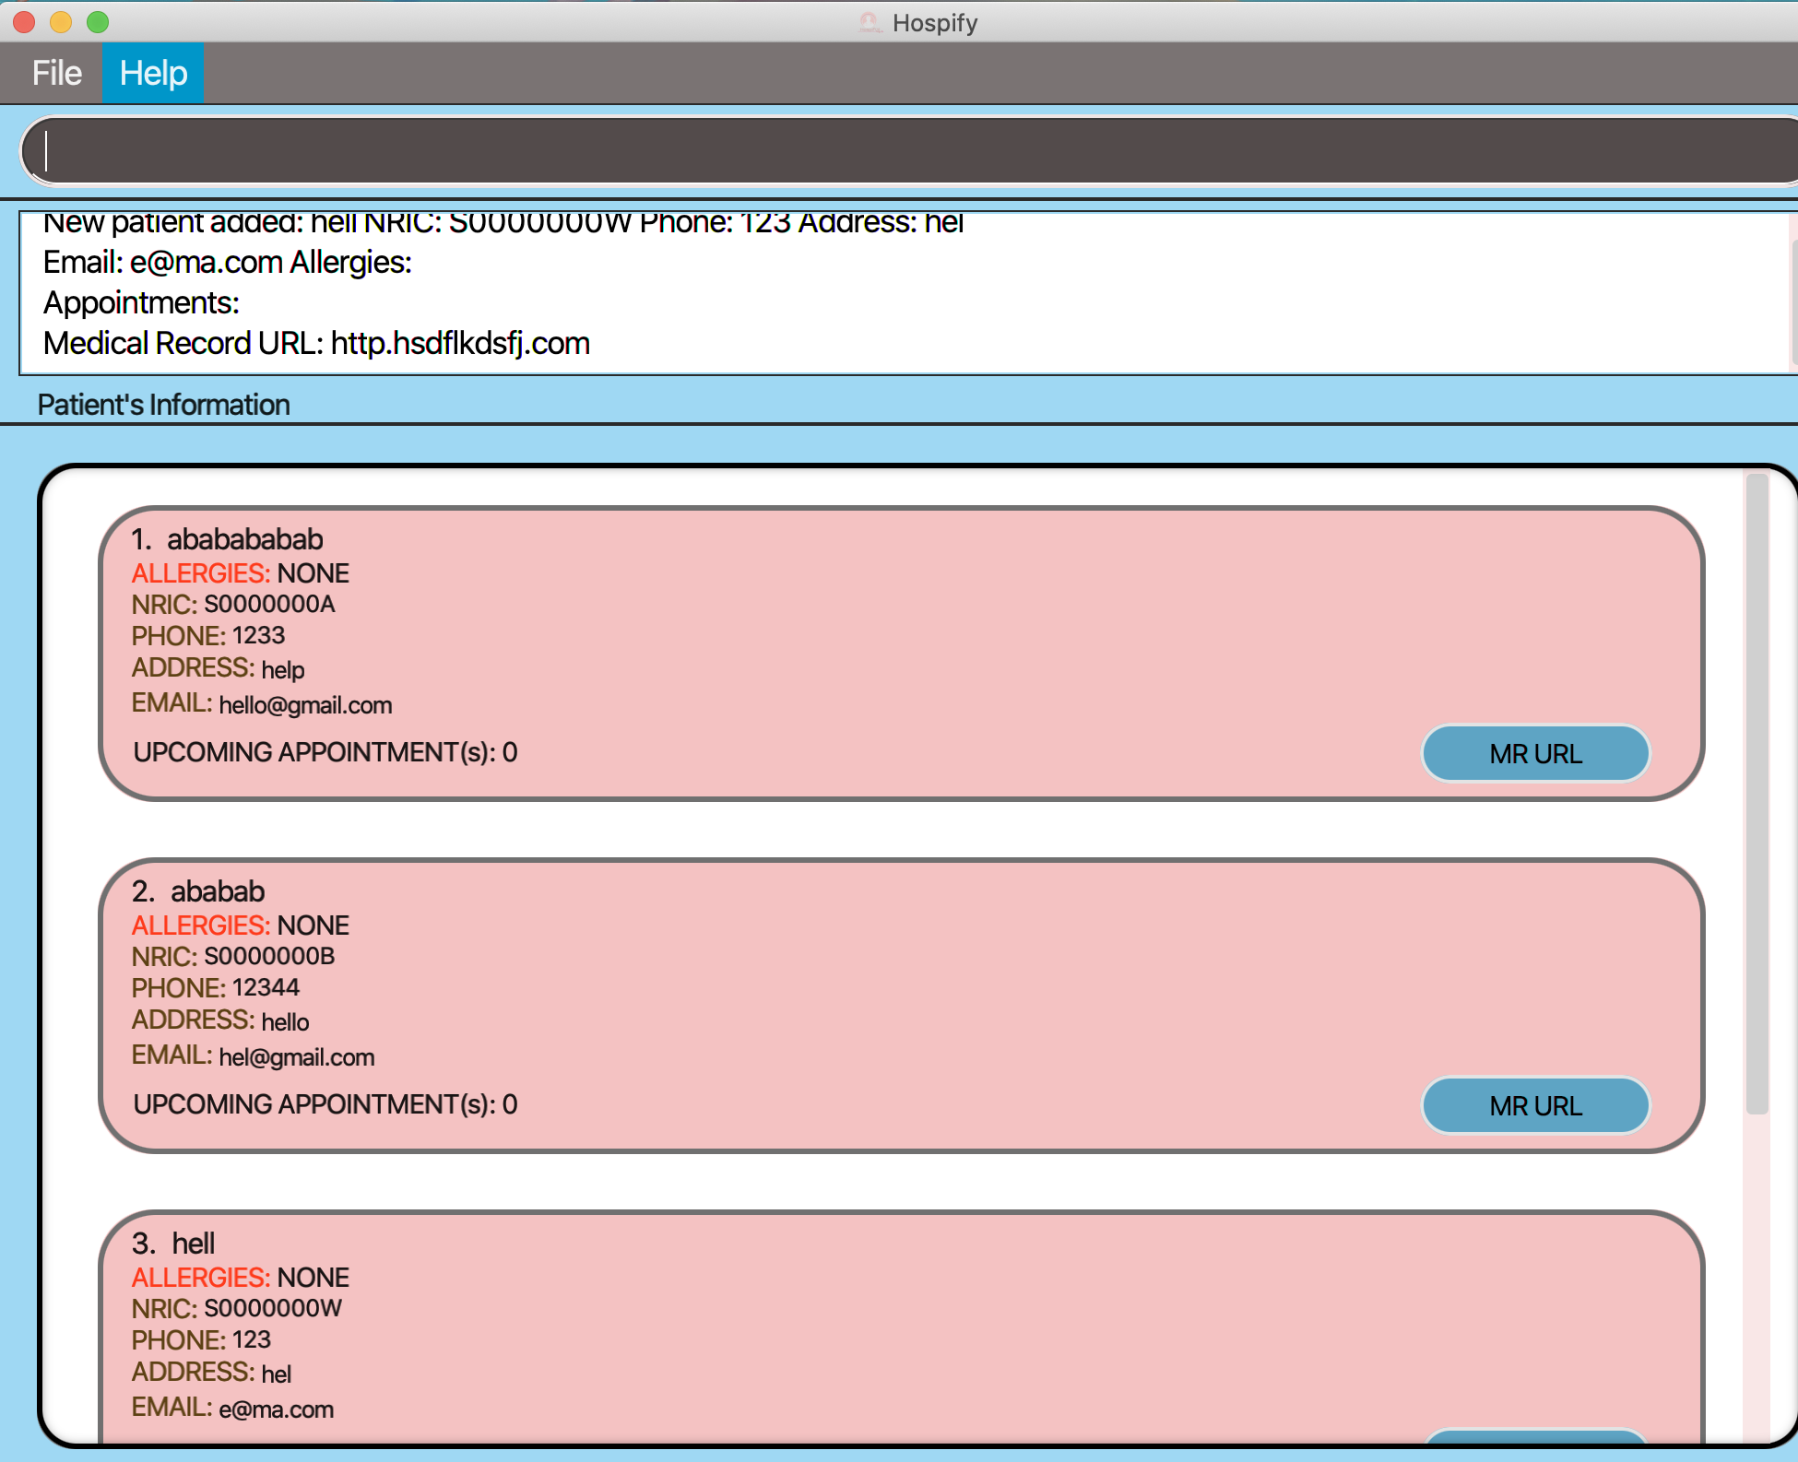Click NRIC S0000000B in second card
The image size is (1798, 1462).
coord(268,956)
